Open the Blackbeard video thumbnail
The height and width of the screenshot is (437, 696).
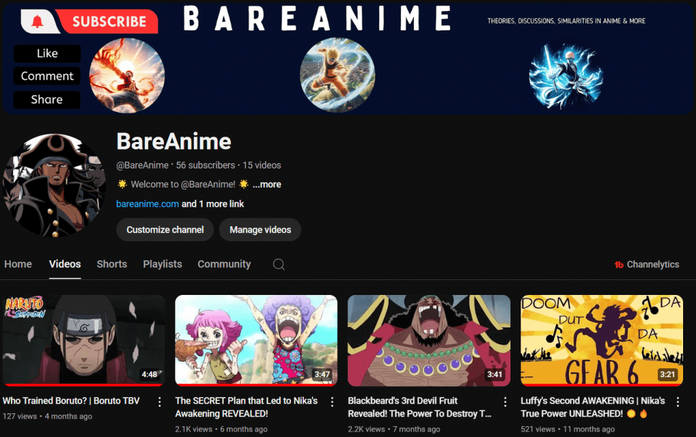pos(429,340)
